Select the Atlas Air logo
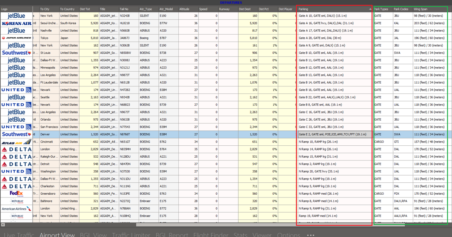452x237 pixels. [16, 142]
